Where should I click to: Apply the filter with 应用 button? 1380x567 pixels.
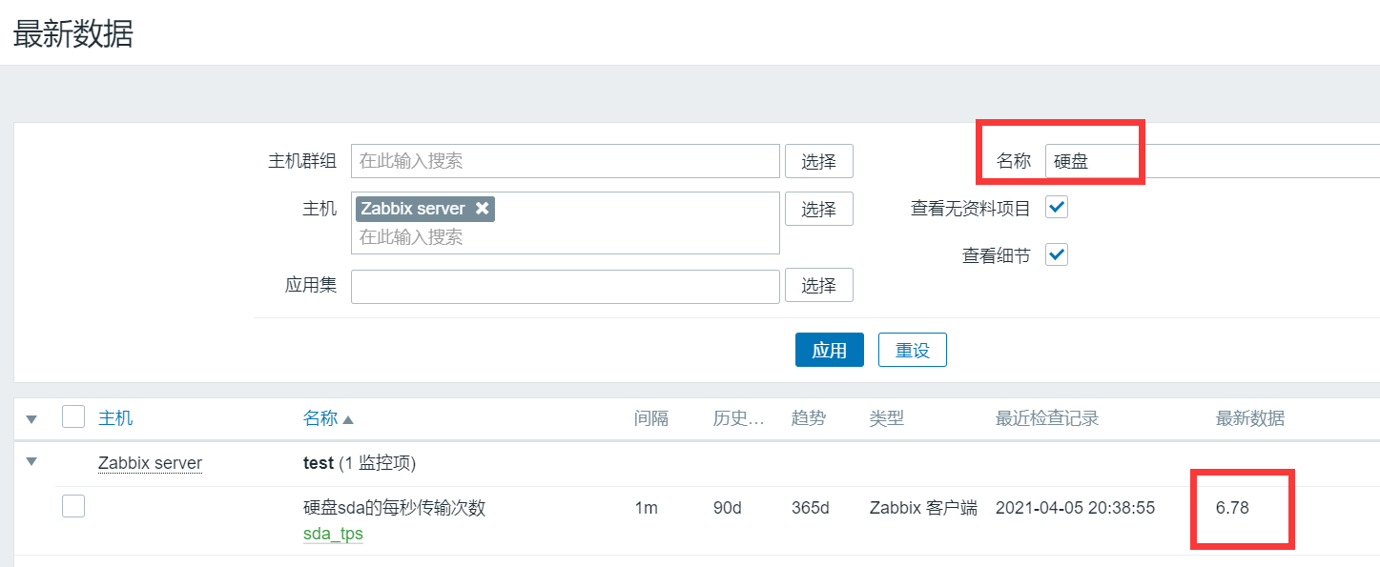tap(829, 350)
